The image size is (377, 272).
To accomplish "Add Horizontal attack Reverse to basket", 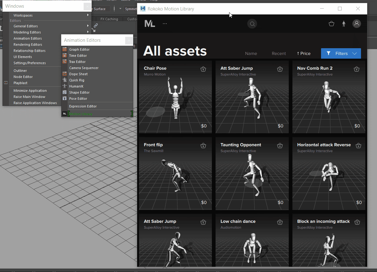I will pyautogui.click(x=358, y=146).
